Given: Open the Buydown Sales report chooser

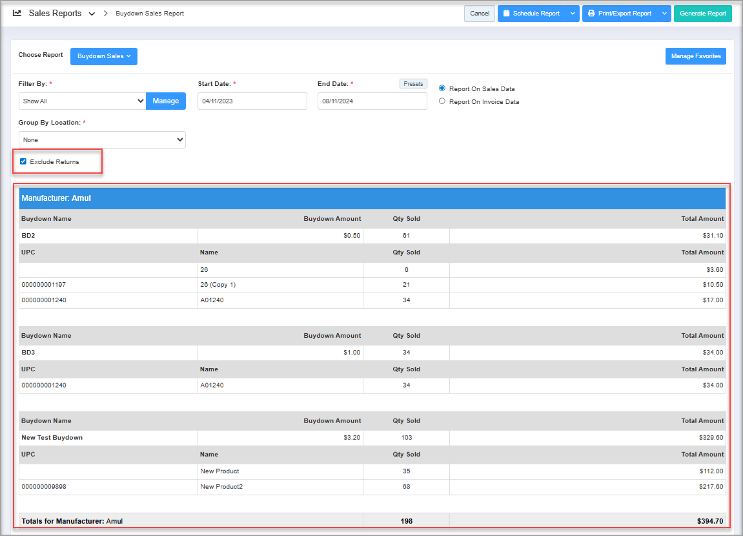Looking at the screenshot, I should pyautogui.click(x=103, y=56).
